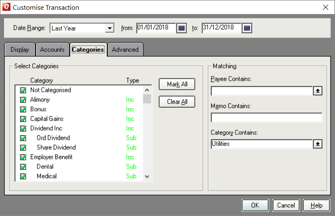Uncheck the Alimony category checkmark

(x=23, y=100)
